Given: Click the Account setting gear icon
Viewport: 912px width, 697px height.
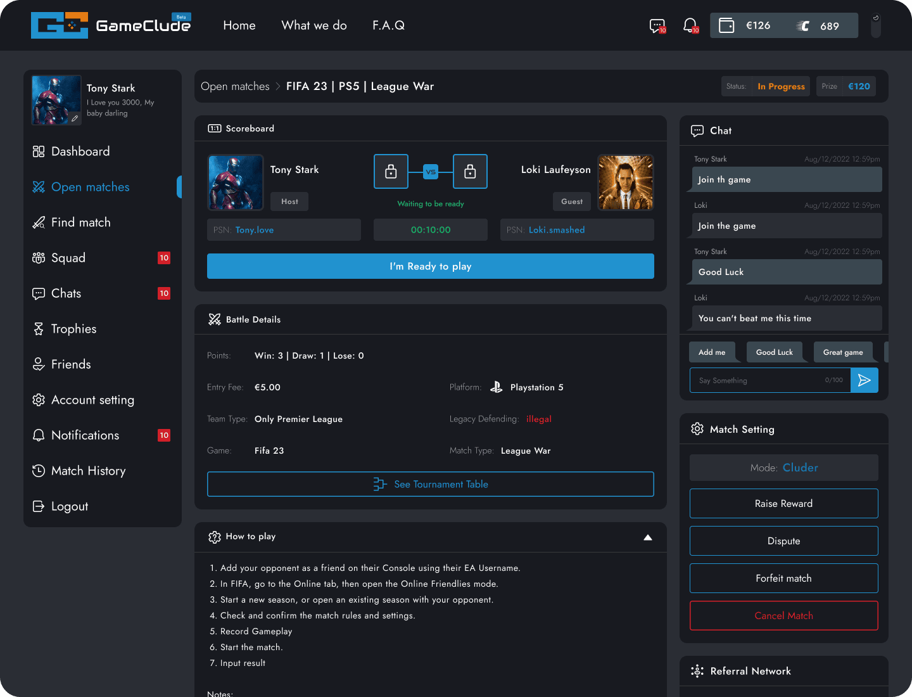Looking at the screenshot, I should [x=39, y=400].
